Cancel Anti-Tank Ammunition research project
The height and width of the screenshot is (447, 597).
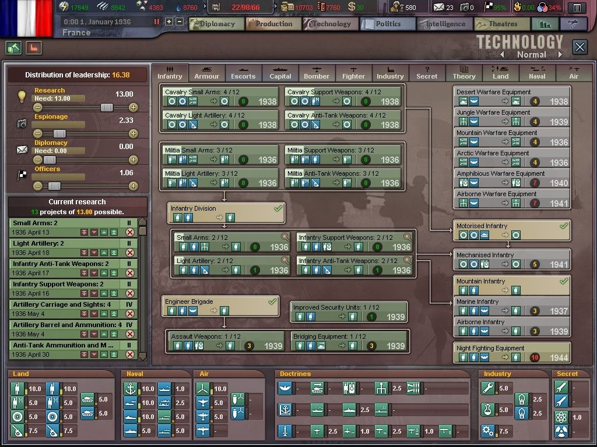[x=130, y=354]
